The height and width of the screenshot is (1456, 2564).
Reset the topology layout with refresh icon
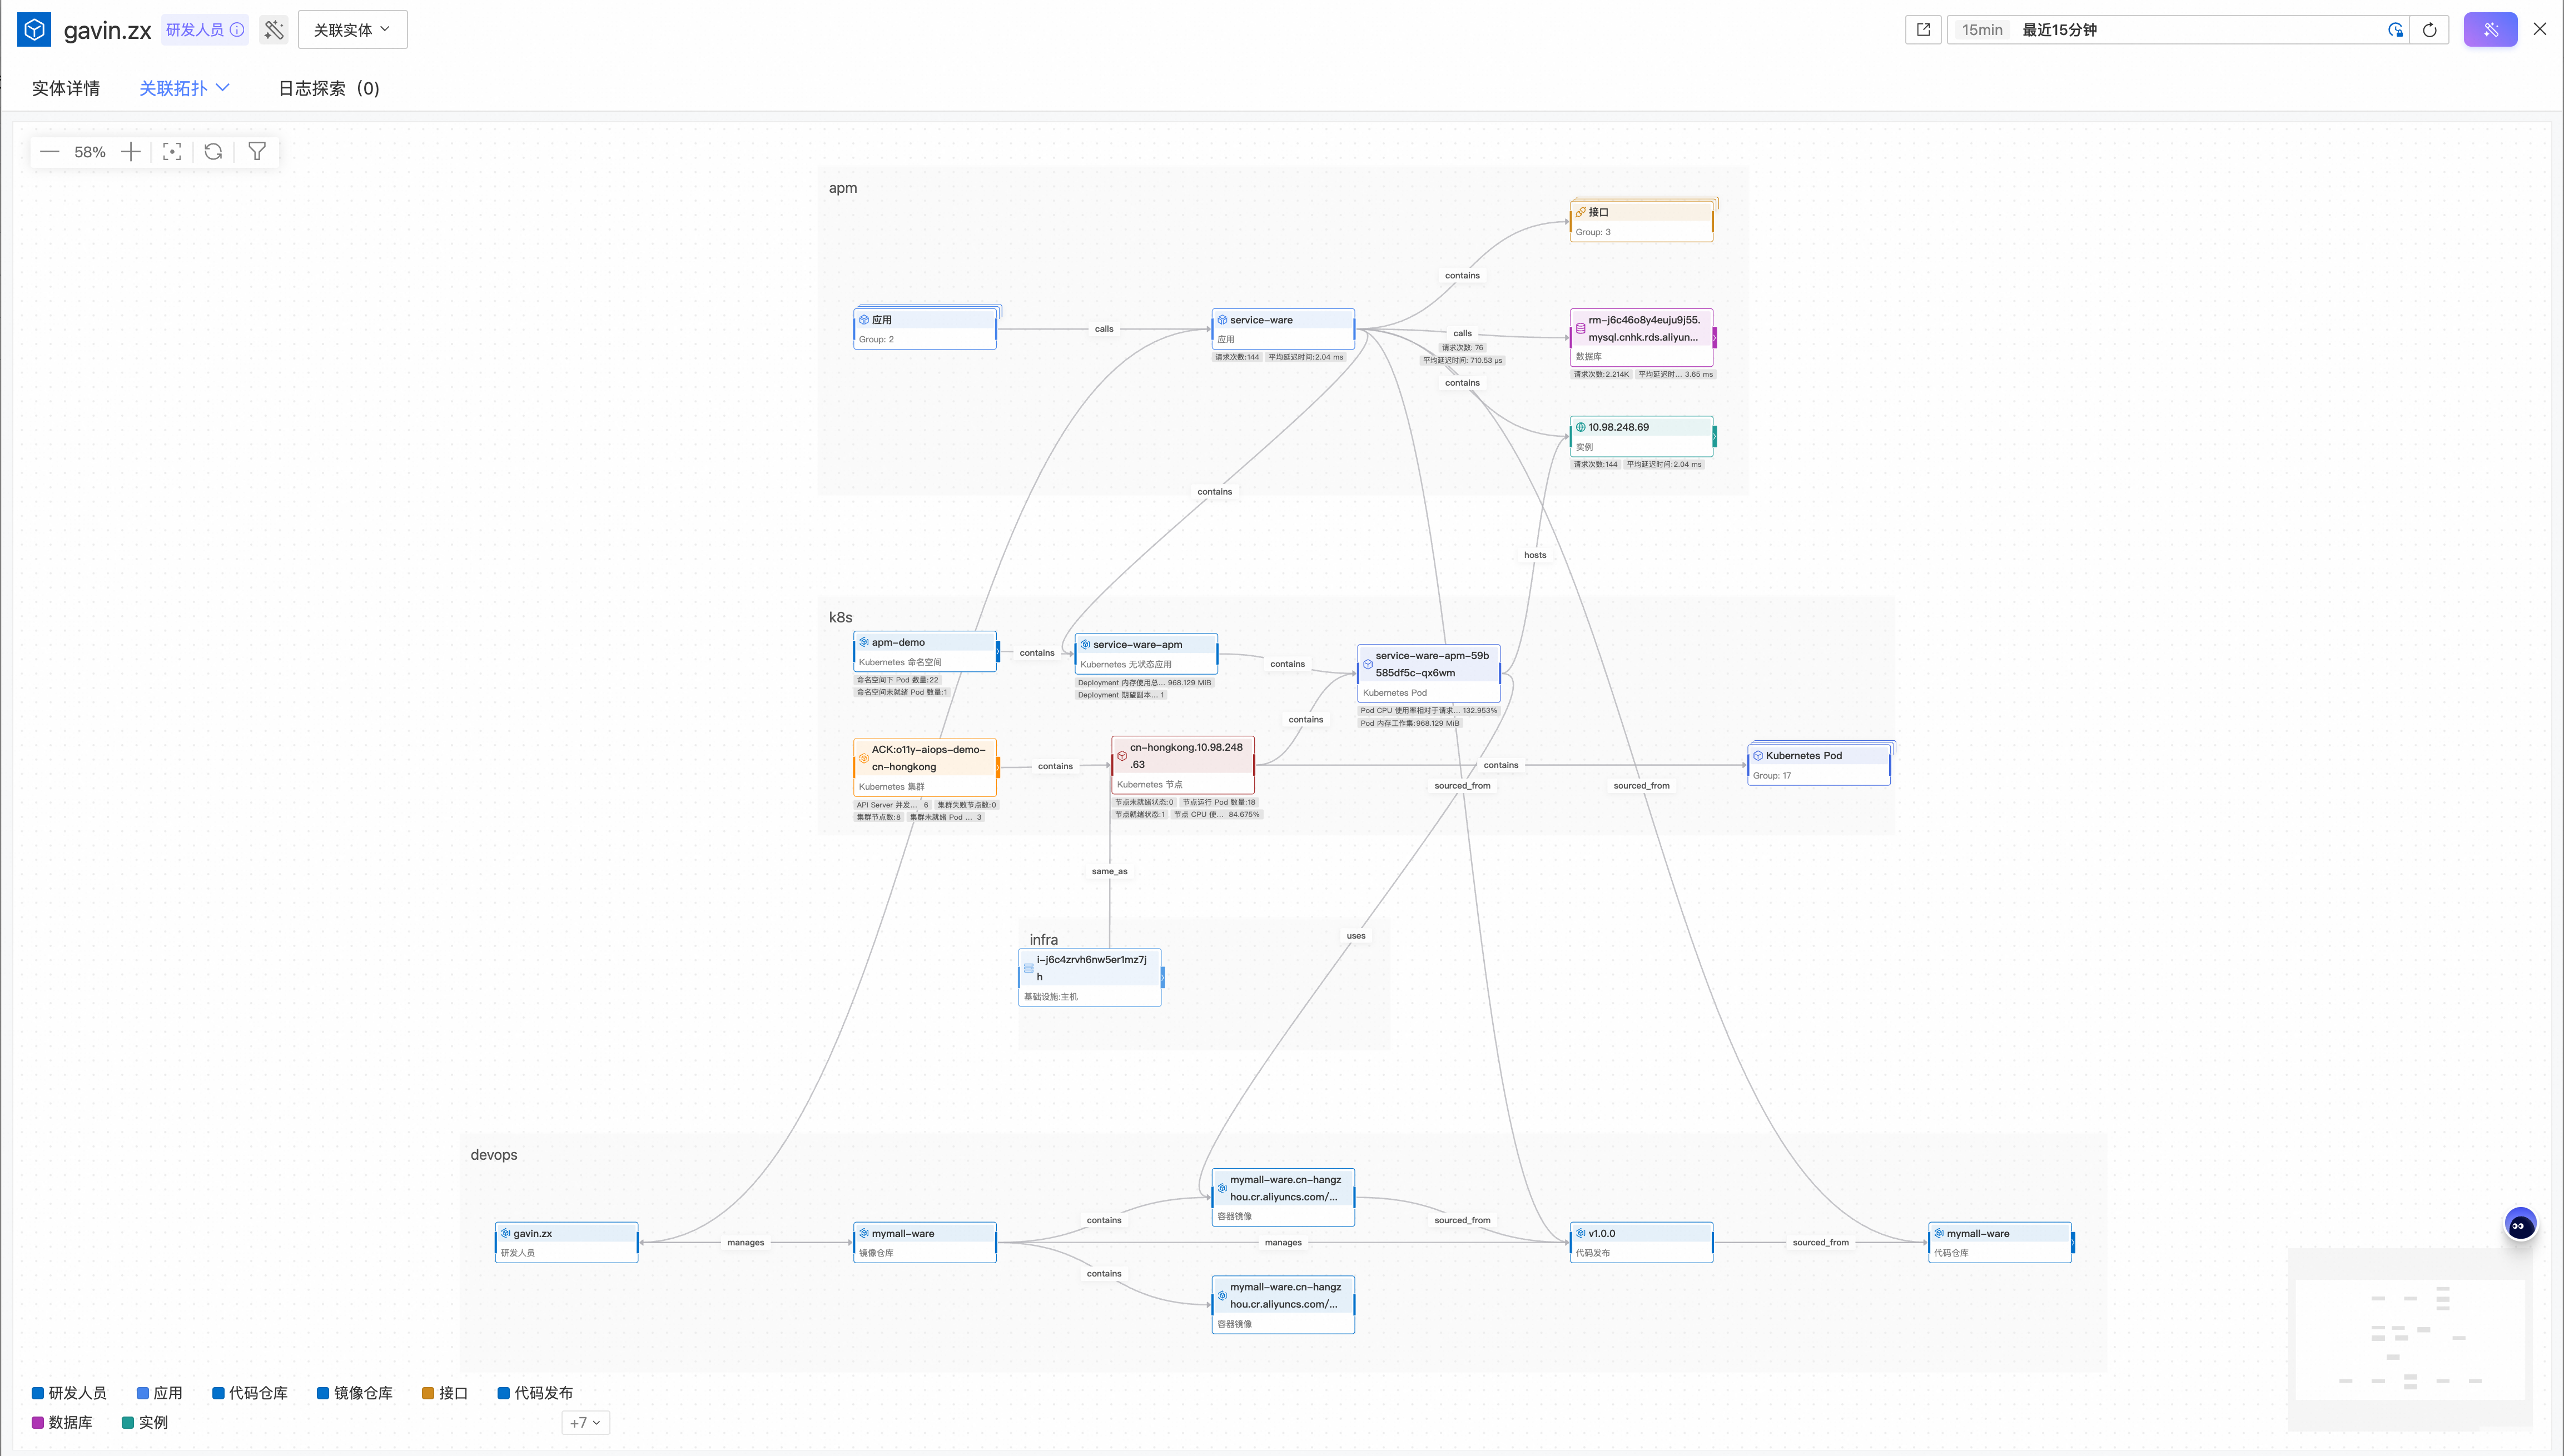coord(213,152)
